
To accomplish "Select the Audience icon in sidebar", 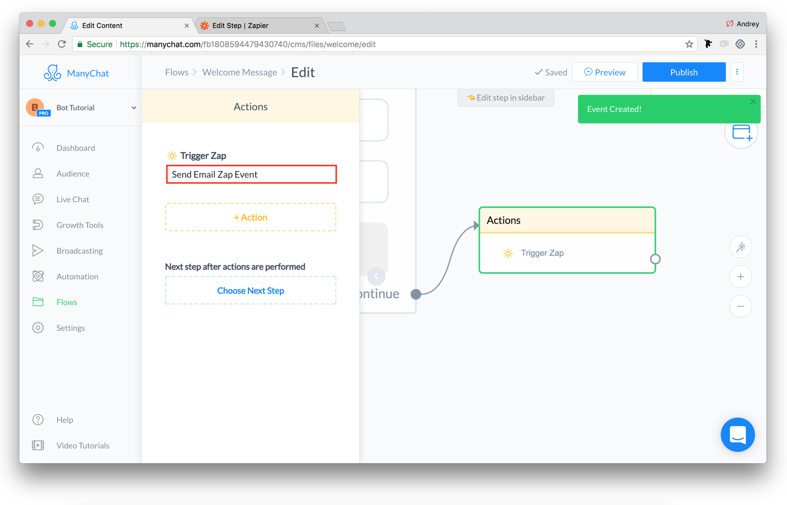I will 38,173.
